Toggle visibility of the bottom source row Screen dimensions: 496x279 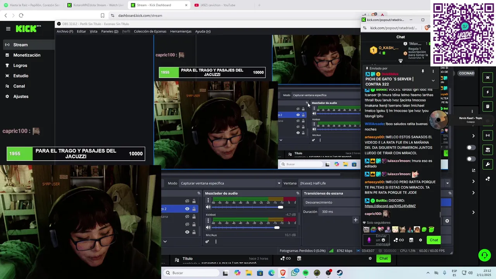pos(187,232)
